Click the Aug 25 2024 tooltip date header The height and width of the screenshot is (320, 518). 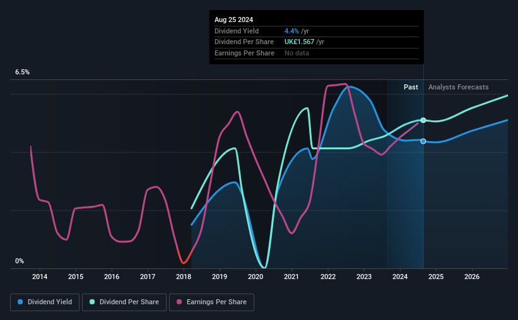(234, 20)
